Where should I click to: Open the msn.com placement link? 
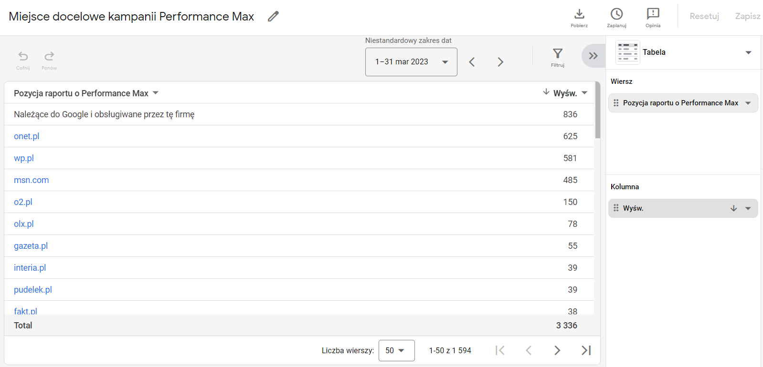pos(32,180)
